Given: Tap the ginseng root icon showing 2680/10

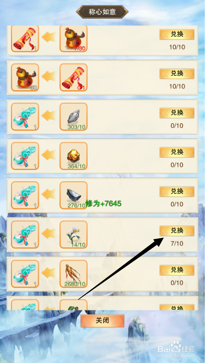Looking at the screenshot, I should (x=74, y=274).
